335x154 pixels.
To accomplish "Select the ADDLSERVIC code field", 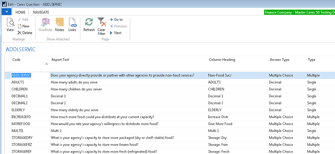I will 21,75.
